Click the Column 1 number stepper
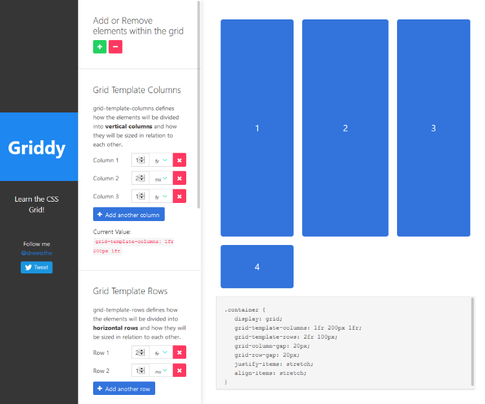Image resolution: width=485 pixels, height=404 pixels. (x=142, y=160)
